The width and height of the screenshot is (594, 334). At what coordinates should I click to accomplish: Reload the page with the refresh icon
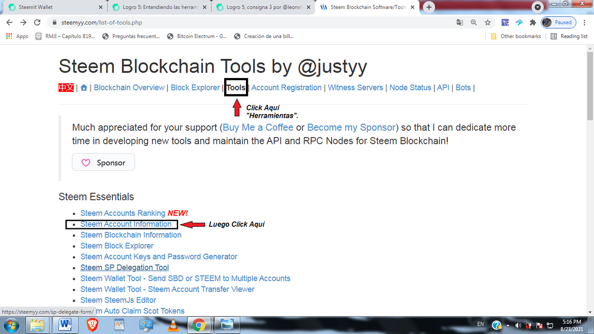point(38,22)
